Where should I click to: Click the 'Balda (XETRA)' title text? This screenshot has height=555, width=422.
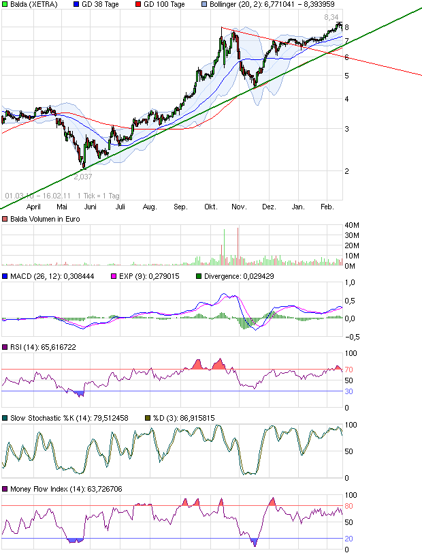point(33,5)
